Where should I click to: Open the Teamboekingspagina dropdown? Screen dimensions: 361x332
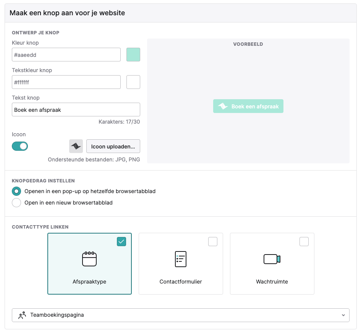[x=180, y=315]
